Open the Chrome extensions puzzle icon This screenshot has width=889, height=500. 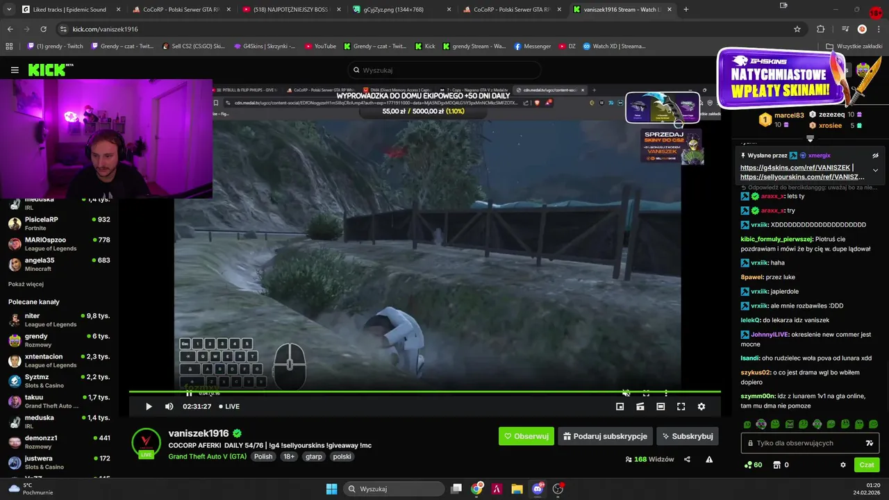[x=821, y=29]
